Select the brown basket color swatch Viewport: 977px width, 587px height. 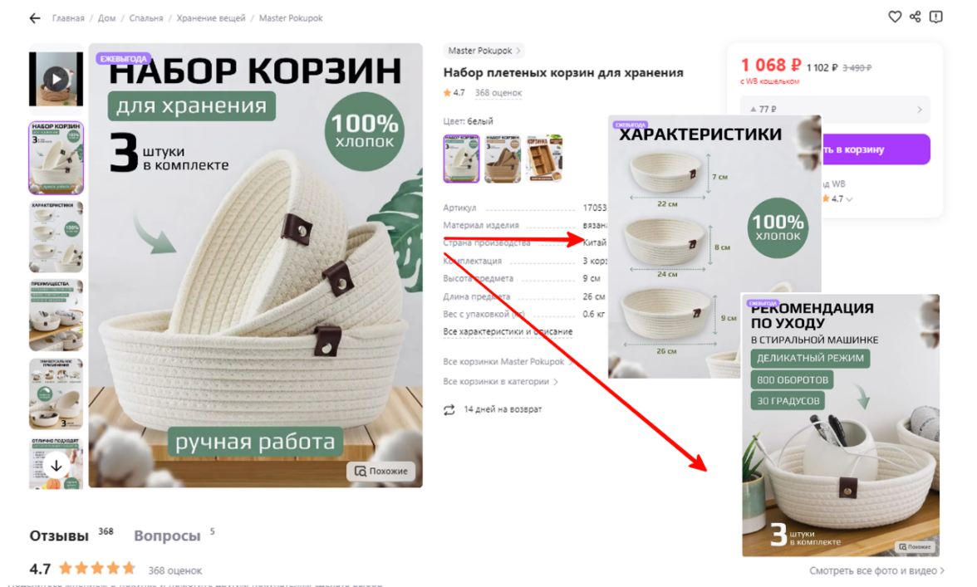[503, 159]
